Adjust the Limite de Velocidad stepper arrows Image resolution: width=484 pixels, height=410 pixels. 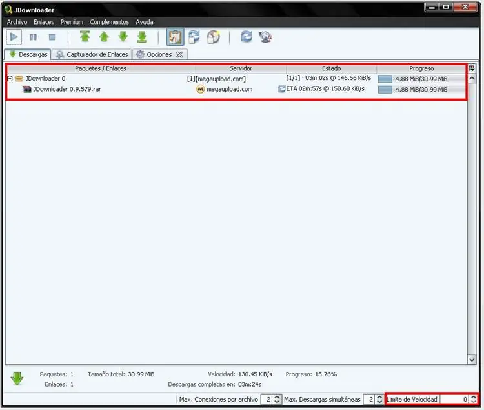pyautogui.click(x=473, y=400)
